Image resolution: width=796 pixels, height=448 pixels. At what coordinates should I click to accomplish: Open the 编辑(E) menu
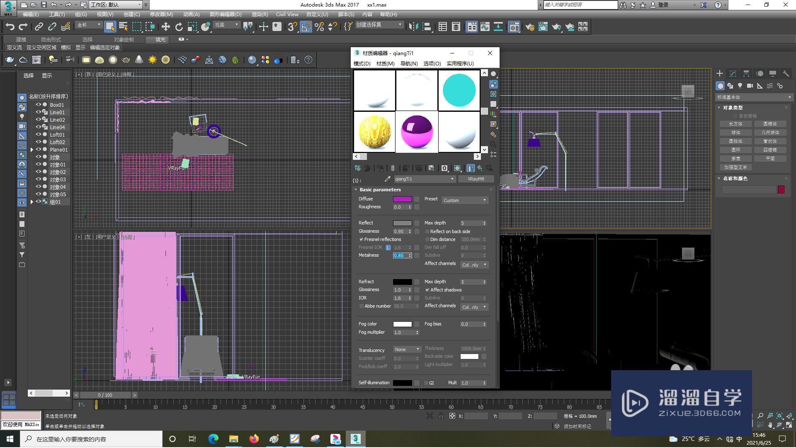click(31, 14)
